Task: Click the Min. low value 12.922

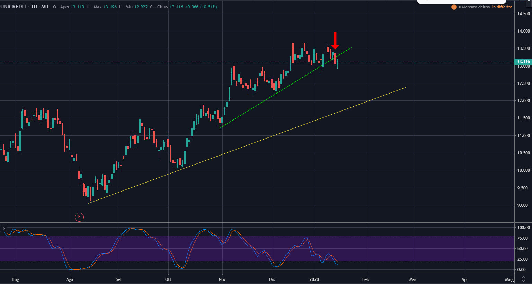Action: pyautogui.click(x=140, y=7)
